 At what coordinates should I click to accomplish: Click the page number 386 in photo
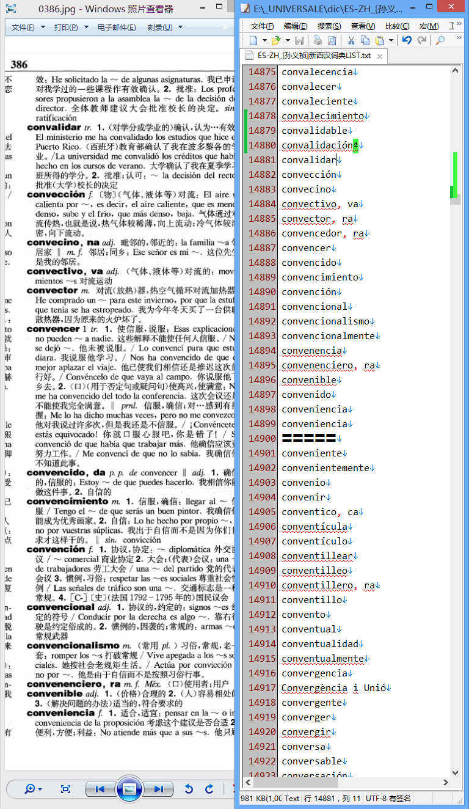pos(19,65)
